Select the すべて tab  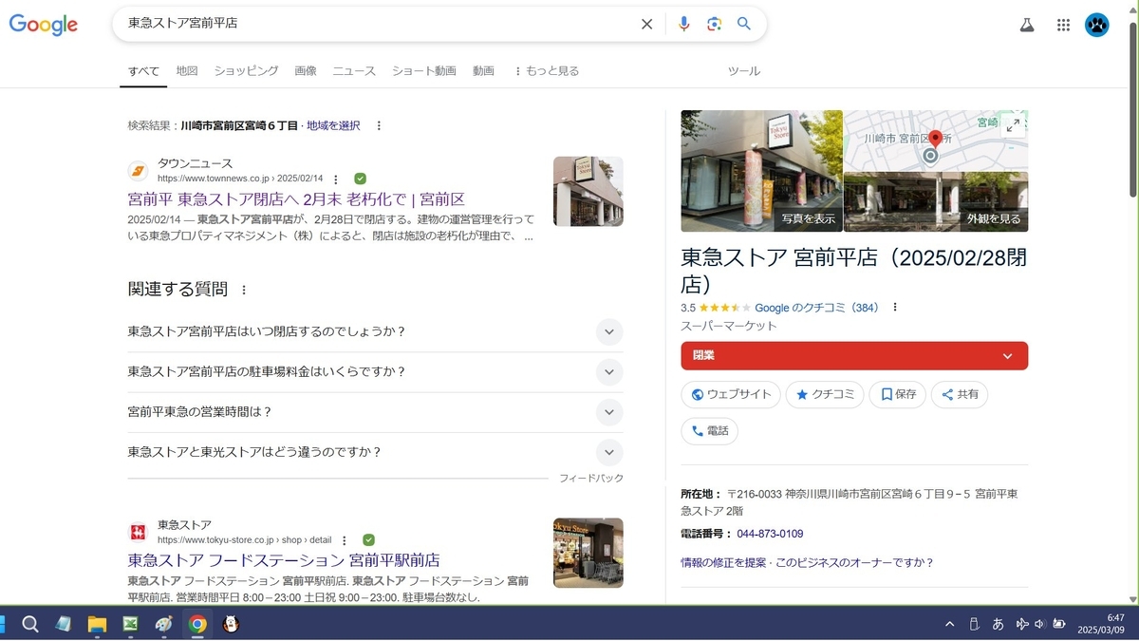(x=143, y=71)
